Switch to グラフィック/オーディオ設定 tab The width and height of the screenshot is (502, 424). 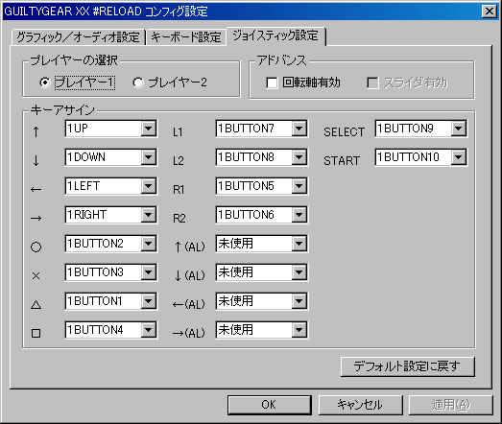(78, 37)
